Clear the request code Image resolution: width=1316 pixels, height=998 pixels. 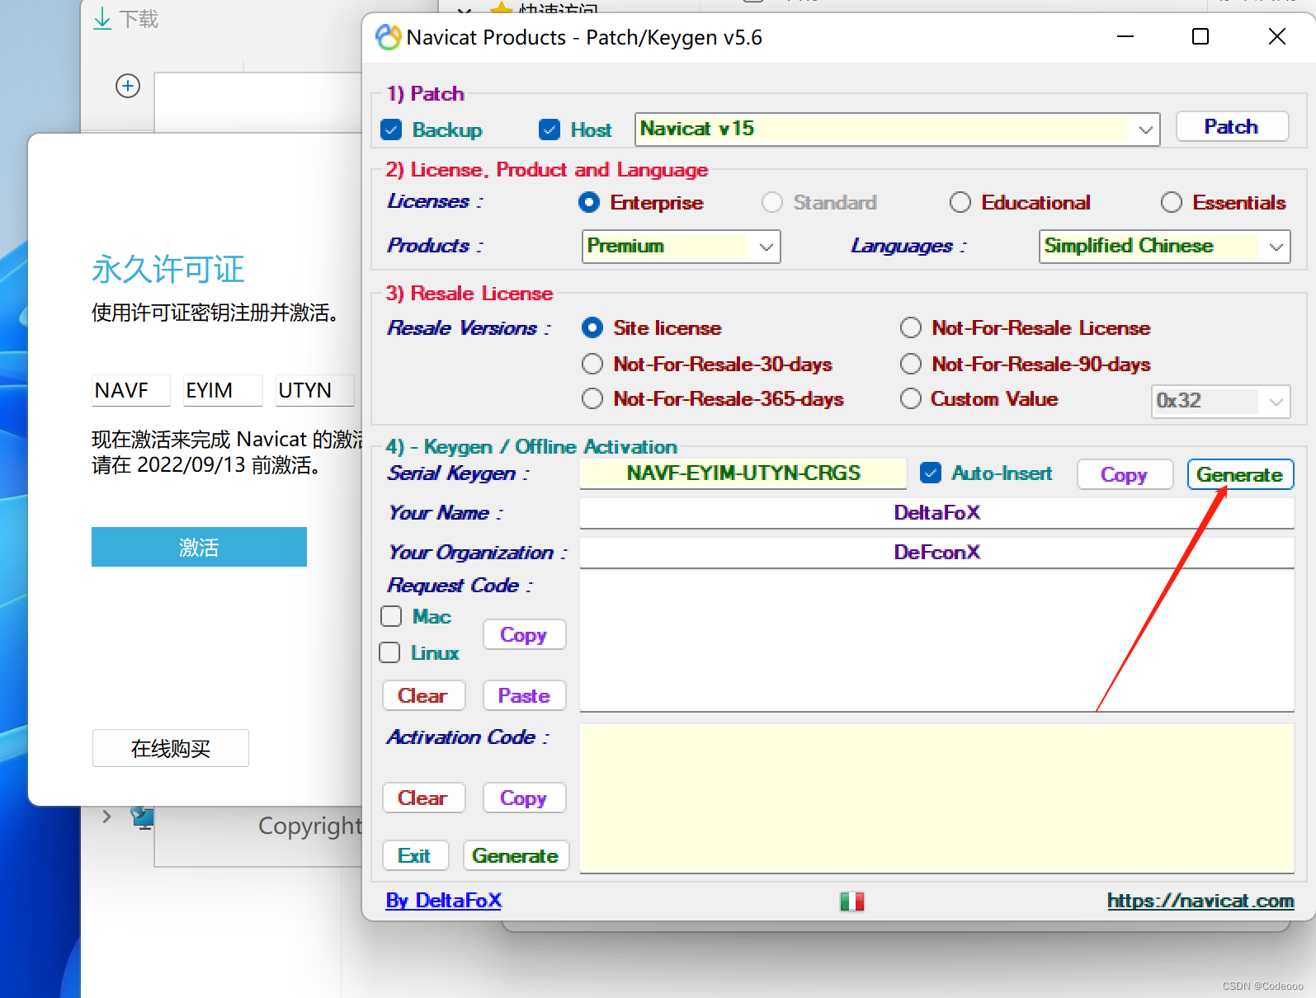pos(423,695)
